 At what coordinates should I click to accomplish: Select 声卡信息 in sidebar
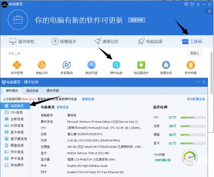click(x=15, y=159)
